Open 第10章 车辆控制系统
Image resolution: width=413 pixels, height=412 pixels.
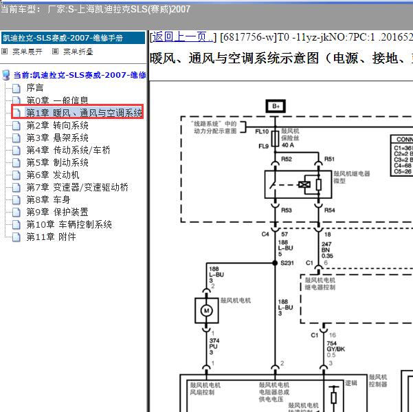[69, 224]
